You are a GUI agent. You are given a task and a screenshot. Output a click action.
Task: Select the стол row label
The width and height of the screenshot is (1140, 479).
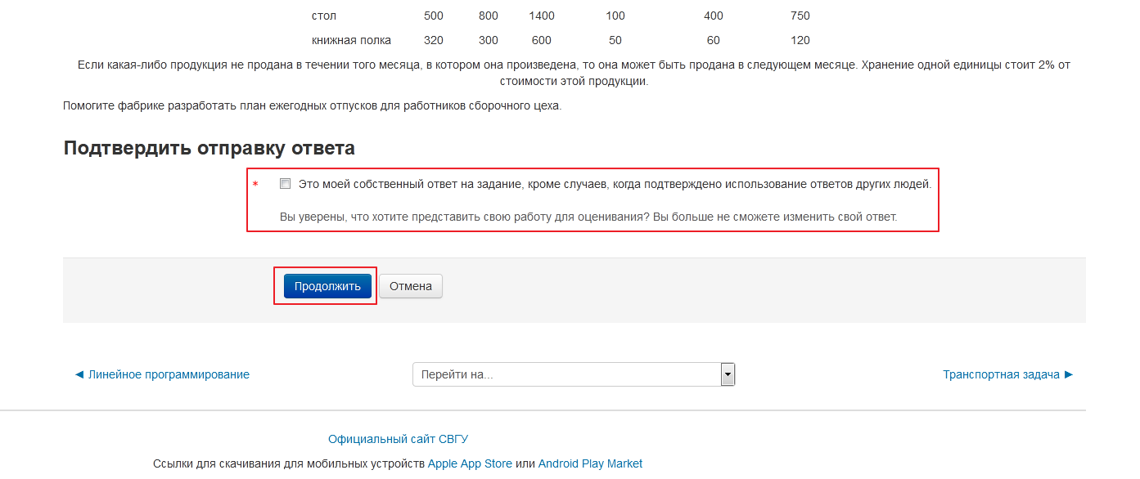pyautogui.click(x=324, y=16)
